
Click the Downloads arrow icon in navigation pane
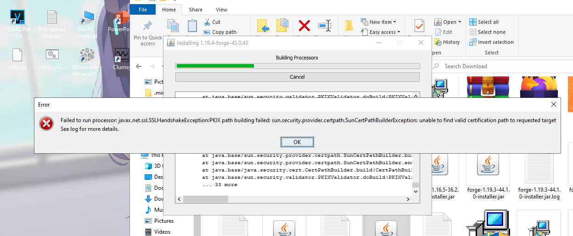tap(148, 199)
